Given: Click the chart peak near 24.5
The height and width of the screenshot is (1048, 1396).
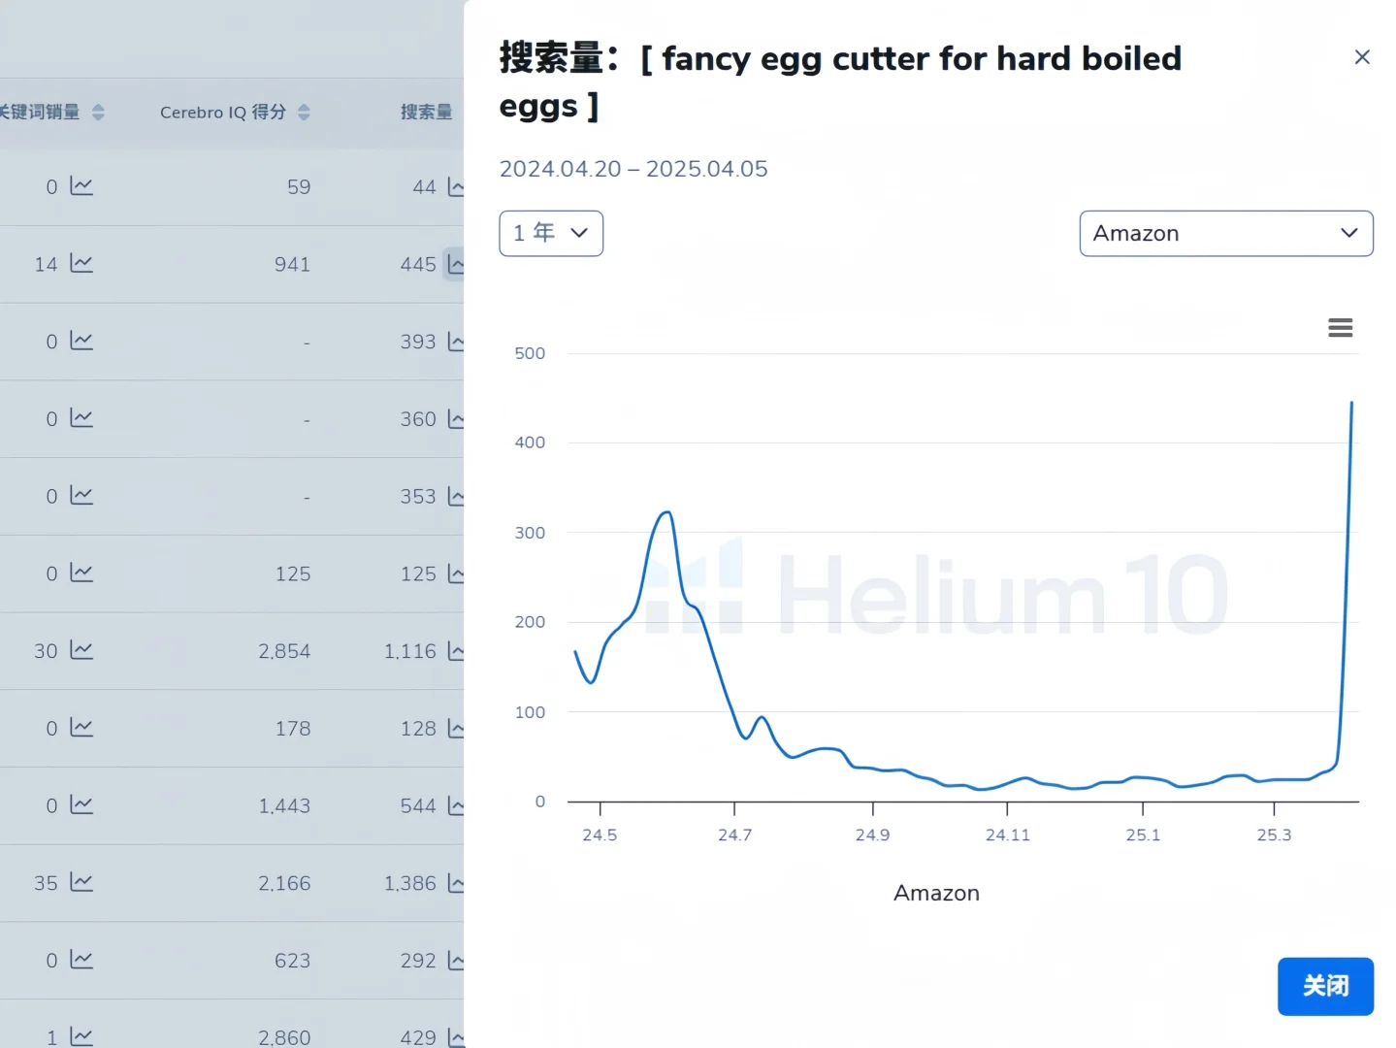Looking at the screenshot, I should coord(666,512).
